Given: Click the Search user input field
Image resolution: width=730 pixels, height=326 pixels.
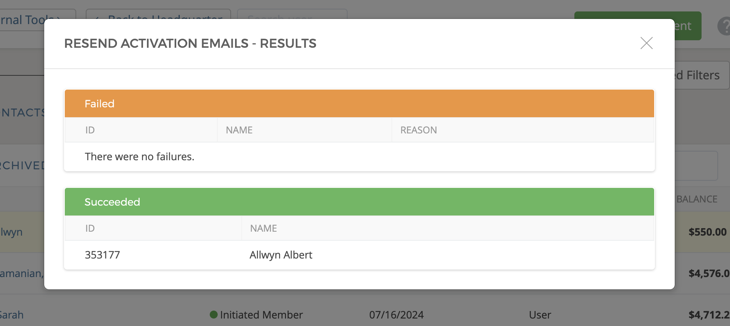Looking at the screenshot, I should click(x=292, y=15).
